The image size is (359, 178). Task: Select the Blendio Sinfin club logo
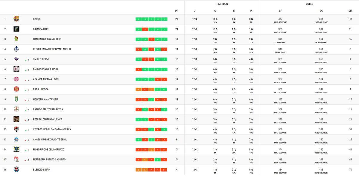click(16, 170)
